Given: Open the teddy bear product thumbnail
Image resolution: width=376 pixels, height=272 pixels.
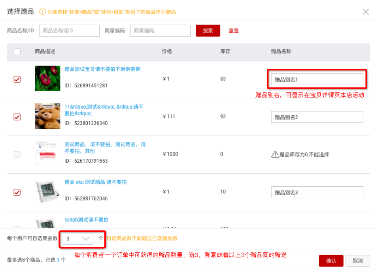Looking at the screenshot, I should coord(47,116).
